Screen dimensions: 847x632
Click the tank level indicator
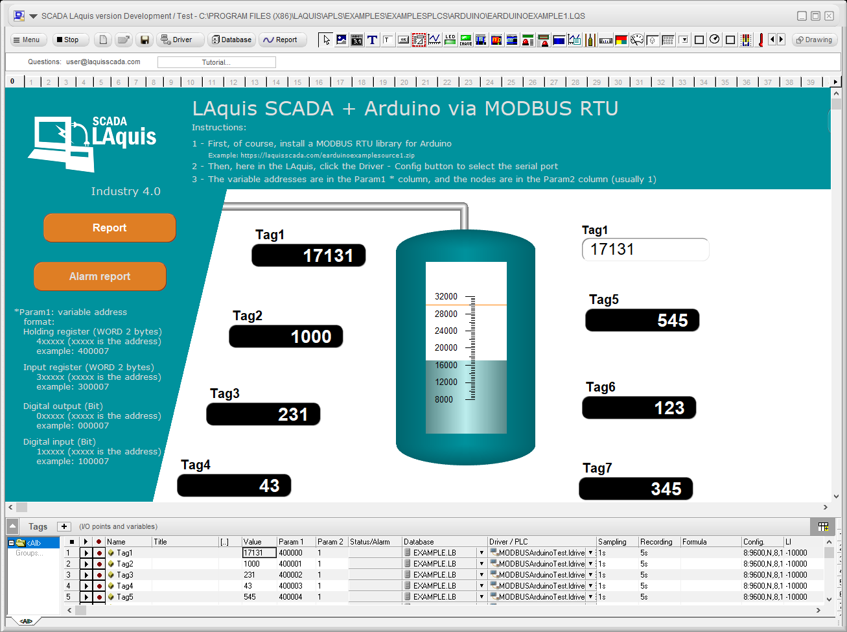click(466, 347)
